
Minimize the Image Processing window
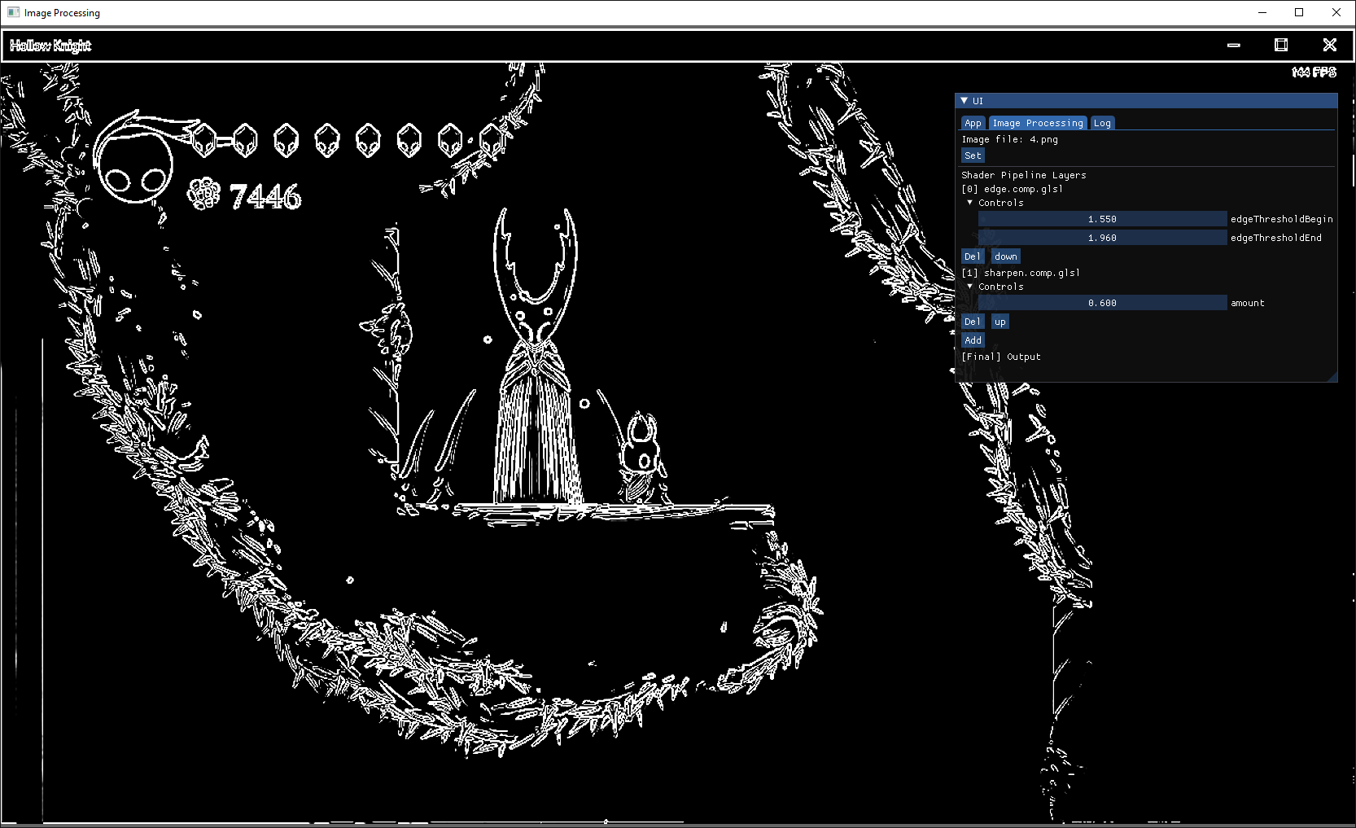click(x=1262, y=12)
